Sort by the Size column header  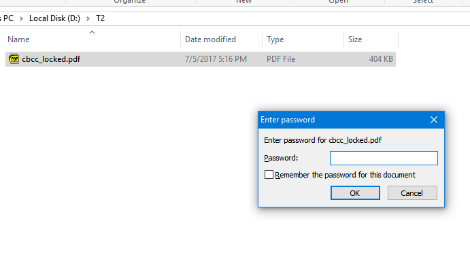point(355,39)
